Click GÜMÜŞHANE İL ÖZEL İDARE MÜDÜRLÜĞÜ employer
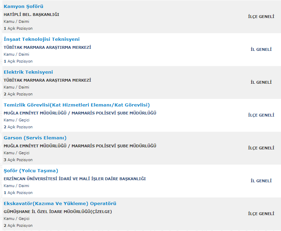Viewport: 281px width, 231px height. point(58,212)
